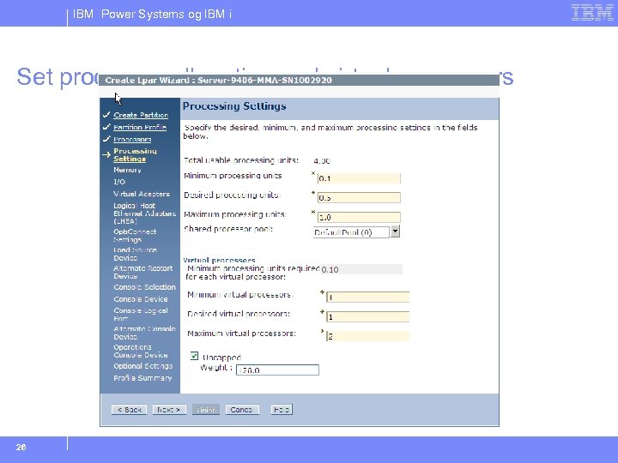
Task: Open the Shared processor pool dropdown
Action: tap(396, 231)
